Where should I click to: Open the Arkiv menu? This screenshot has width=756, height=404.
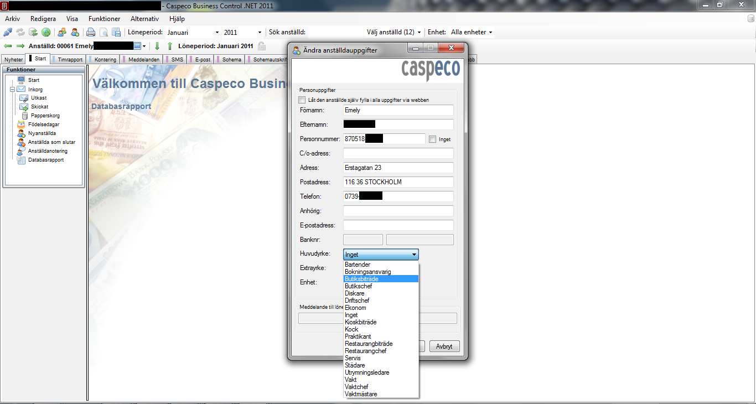coord(13,19)
